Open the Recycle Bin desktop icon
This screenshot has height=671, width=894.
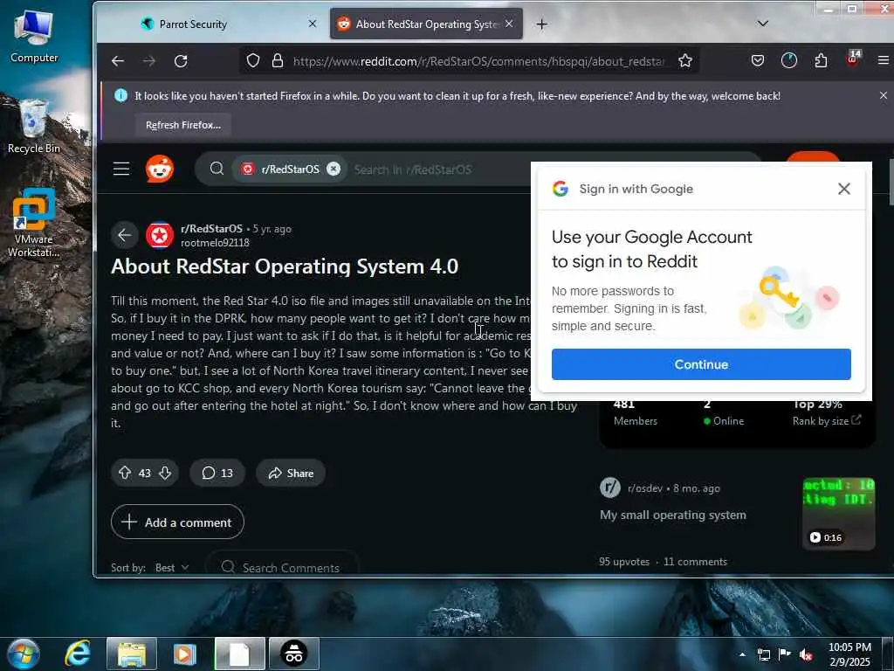[x=34, y=127]
